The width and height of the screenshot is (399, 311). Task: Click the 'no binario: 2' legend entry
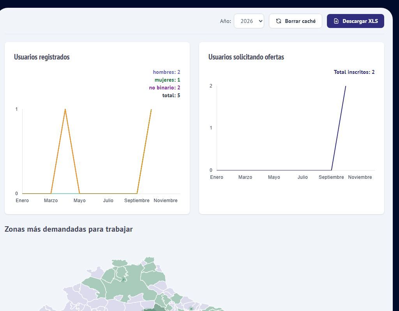click(x=165, y=88)
